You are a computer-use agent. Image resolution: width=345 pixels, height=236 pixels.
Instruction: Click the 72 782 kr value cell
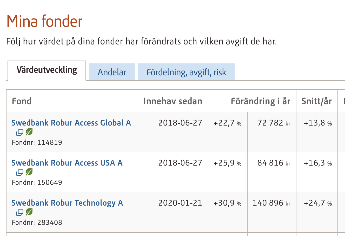[274, 123]
